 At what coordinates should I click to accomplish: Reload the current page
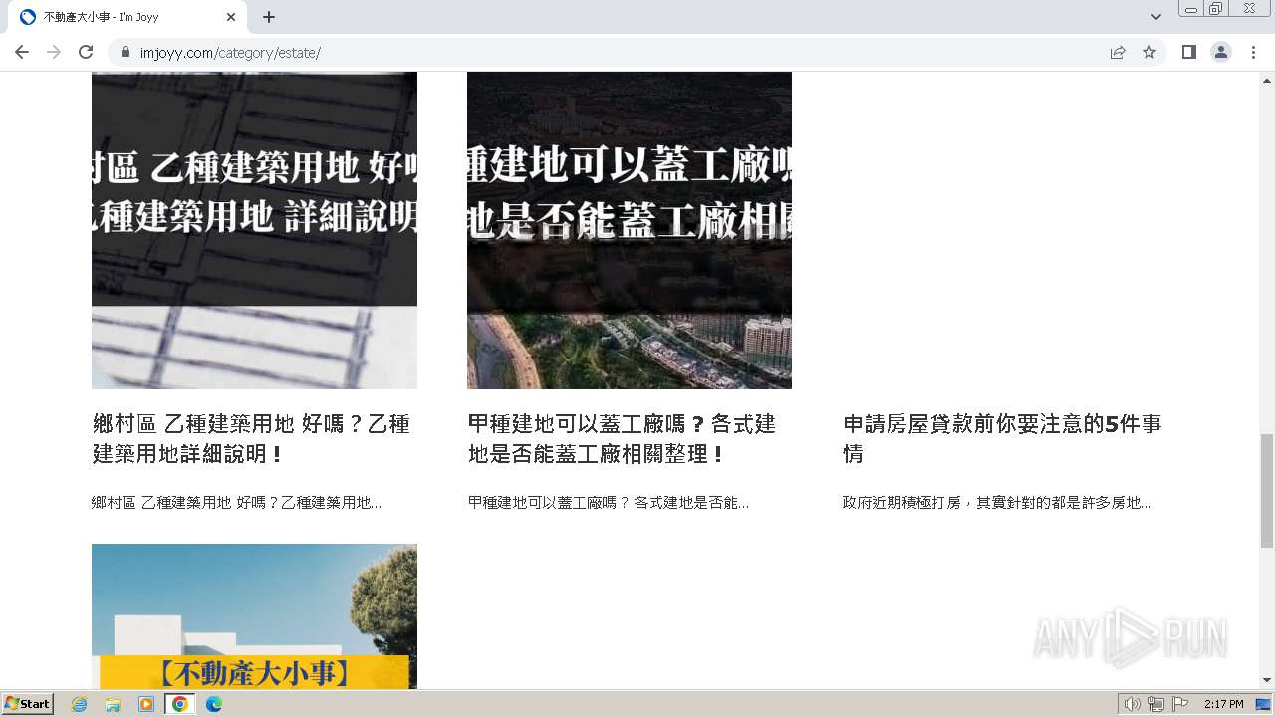click(x=86, y=52)
